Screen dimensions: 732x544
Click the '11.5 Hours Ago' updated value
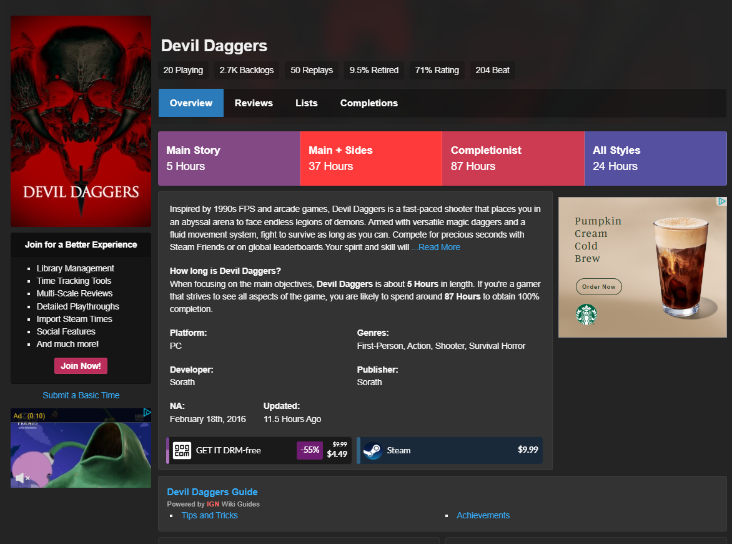pyautogui.click(x=292, y=419)
